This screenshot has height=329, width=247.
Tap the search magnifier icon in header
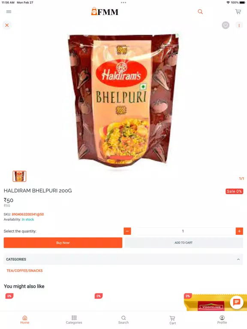(x=200, y=12)
